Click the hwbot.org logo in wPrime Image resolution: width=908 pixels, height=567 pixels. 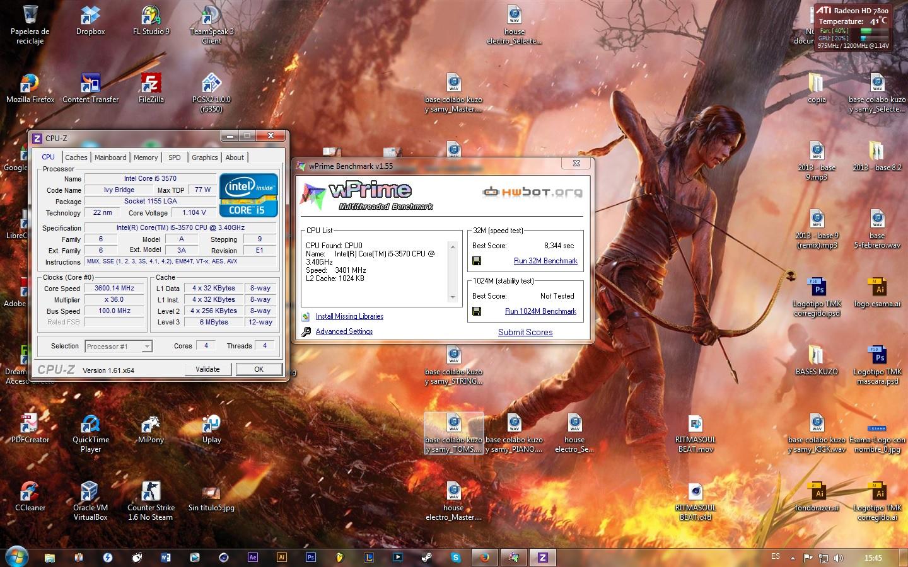pos(532,192)
